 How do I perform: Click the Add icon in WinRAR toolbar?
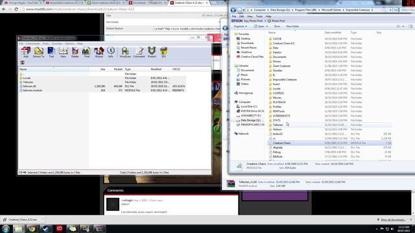point(26,52)
